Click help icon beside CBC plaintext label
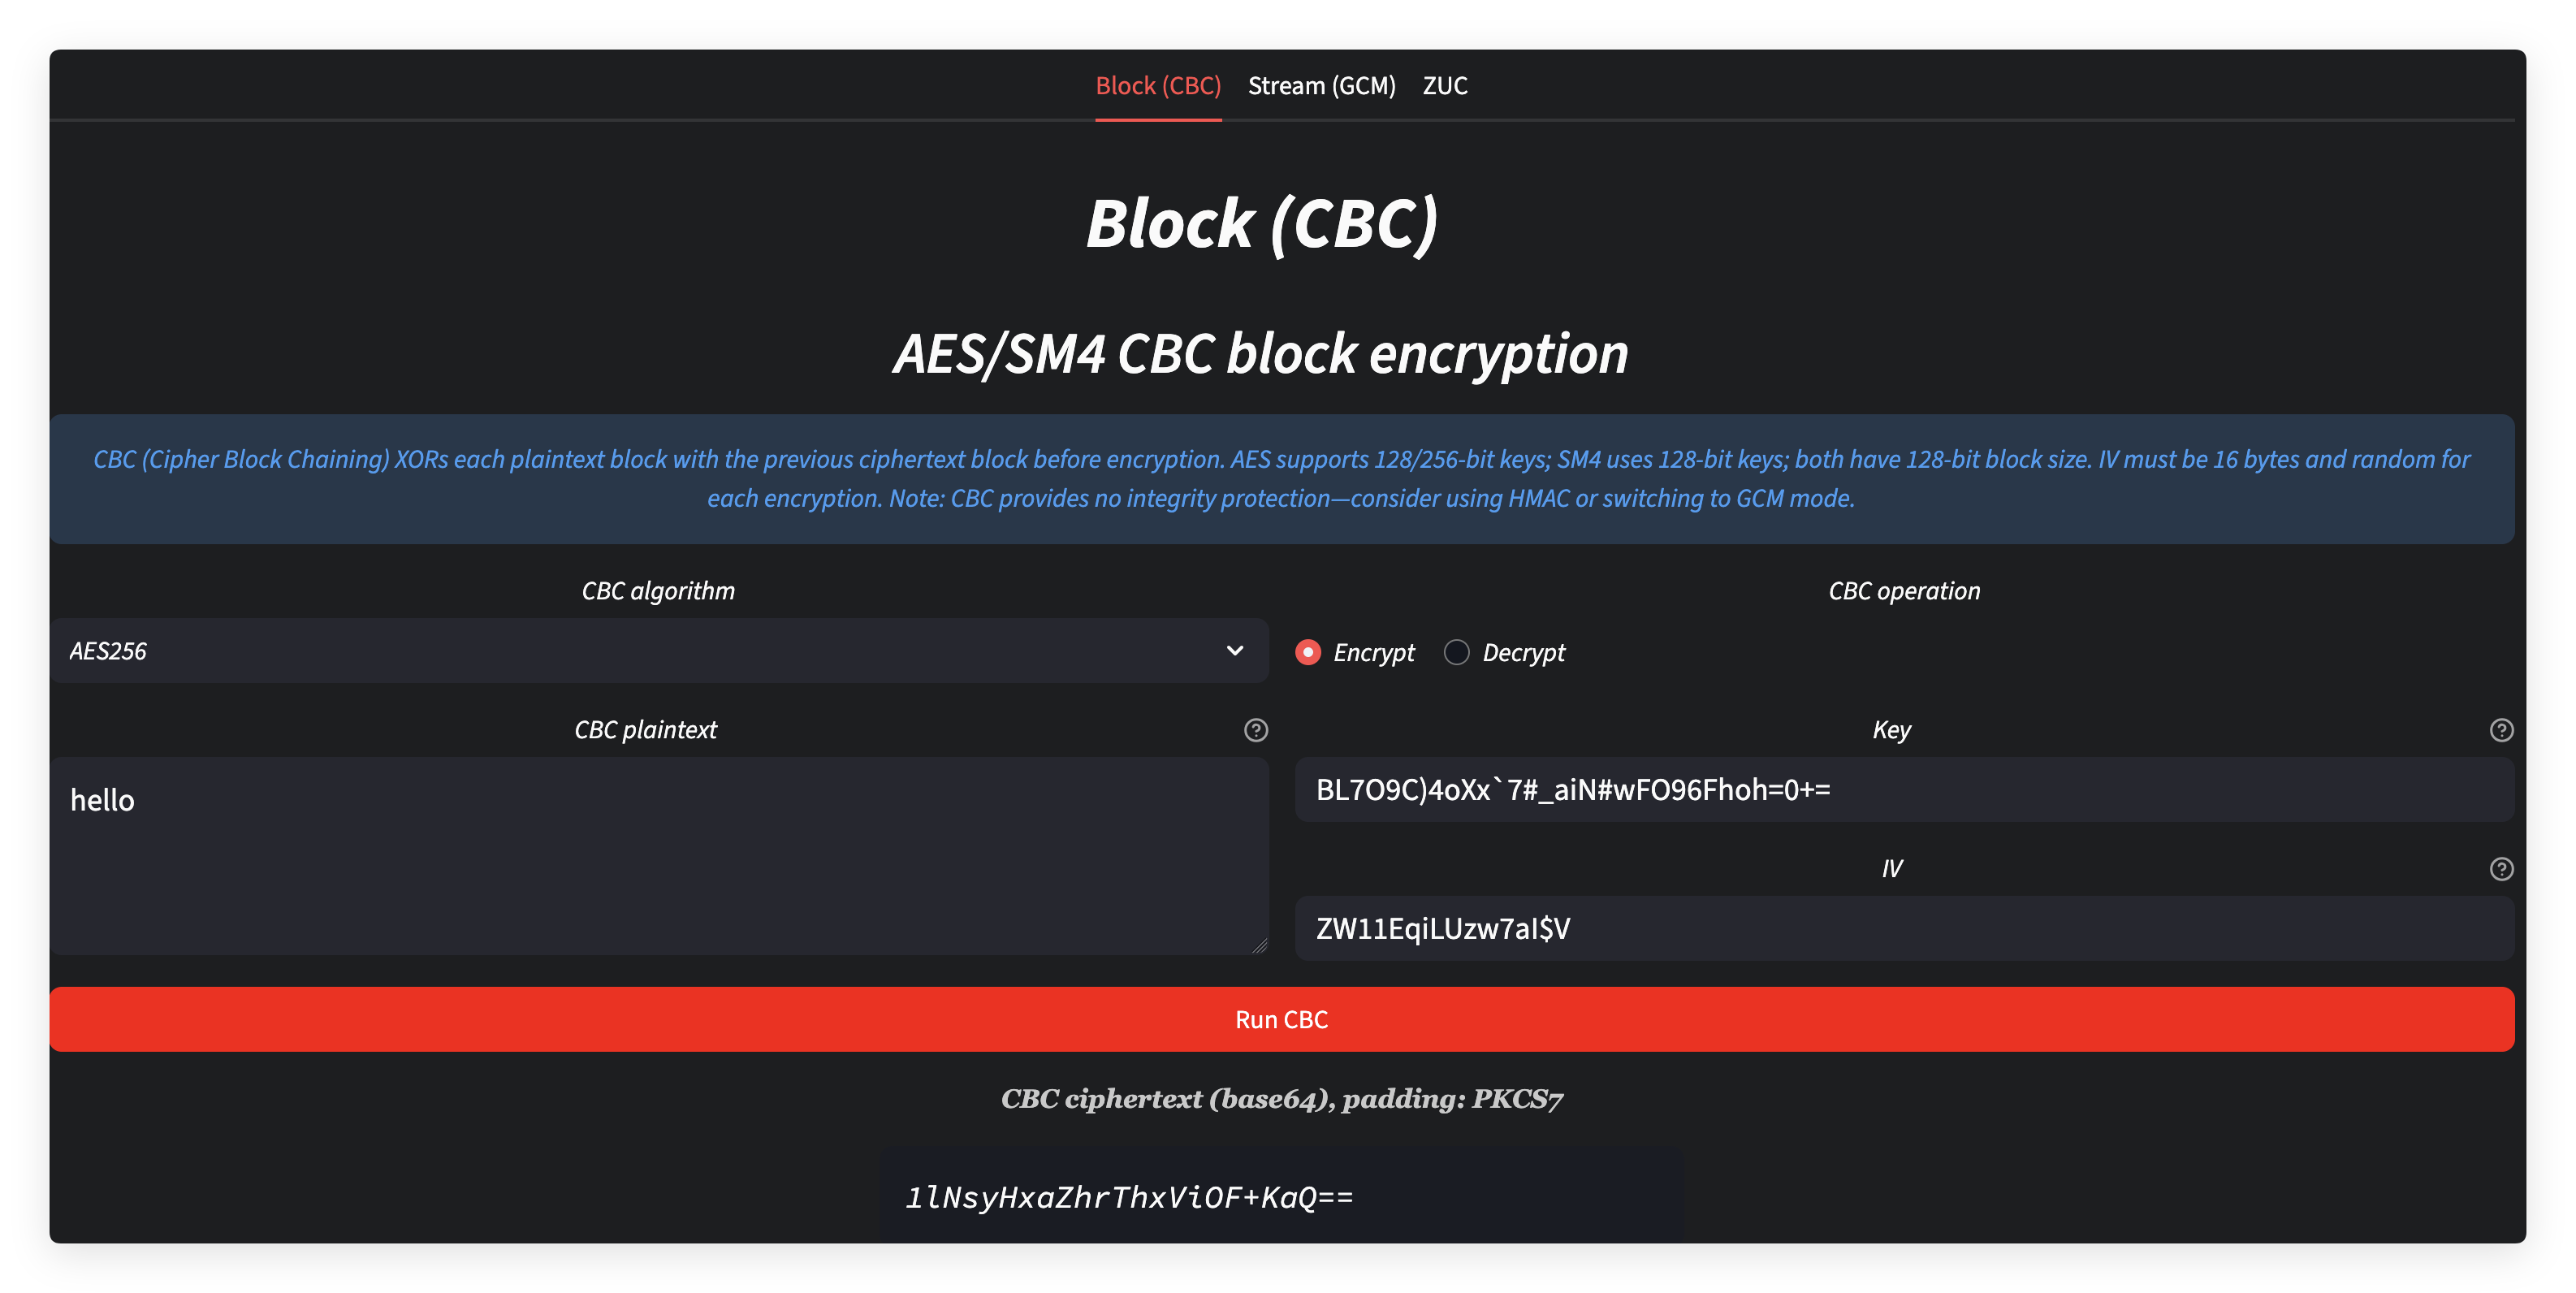Screen dimensions: 2576x1293 point(1255,730)
